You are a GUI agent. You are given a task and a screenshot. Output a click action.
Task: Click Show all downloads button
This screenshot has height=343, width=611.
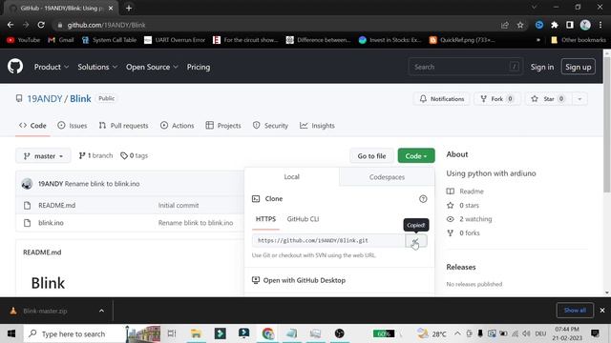[575, 310]
